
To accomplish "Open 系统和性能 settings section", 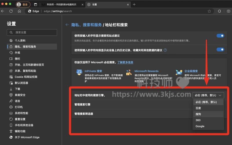I will [32, 113].
